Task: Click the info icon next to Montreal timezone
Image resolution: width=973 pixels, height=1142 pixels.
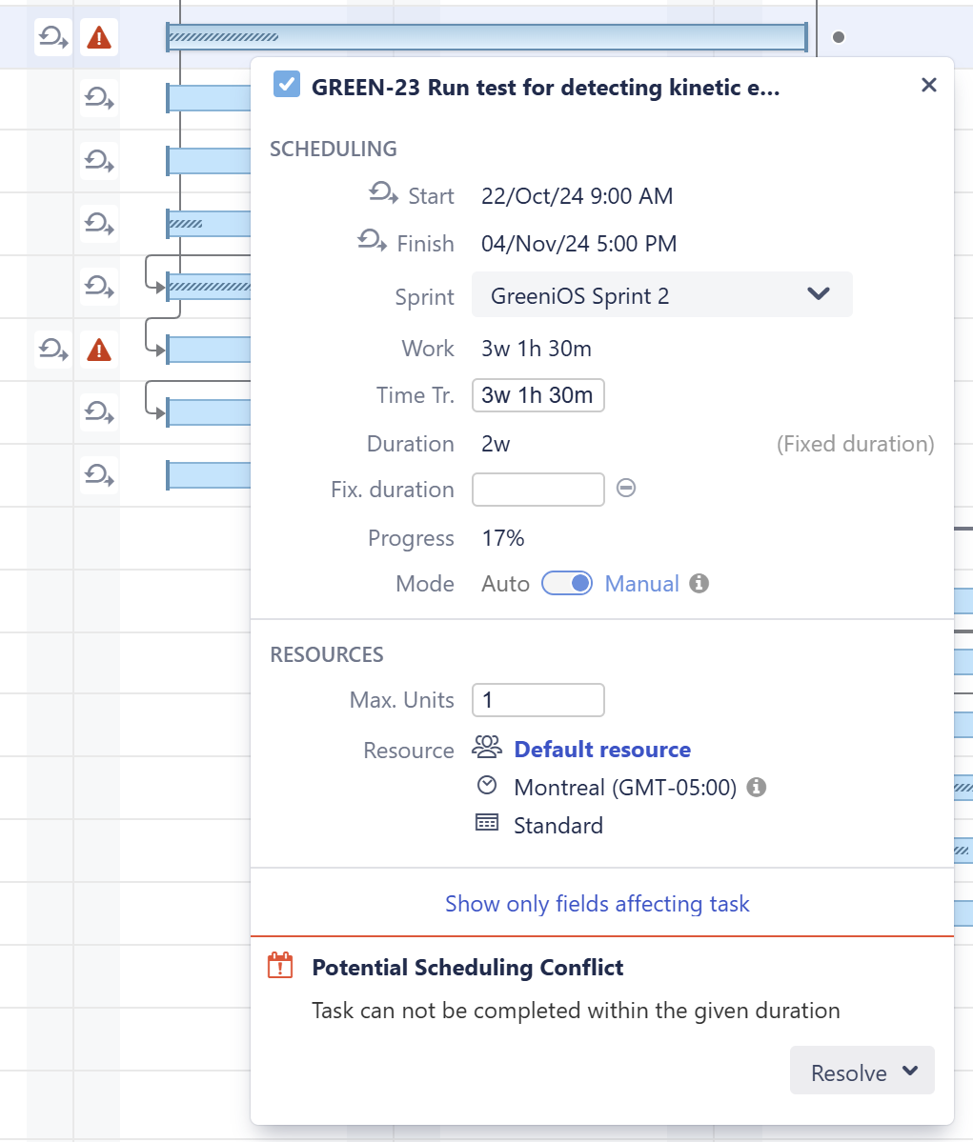Action: tap(757, 787)
